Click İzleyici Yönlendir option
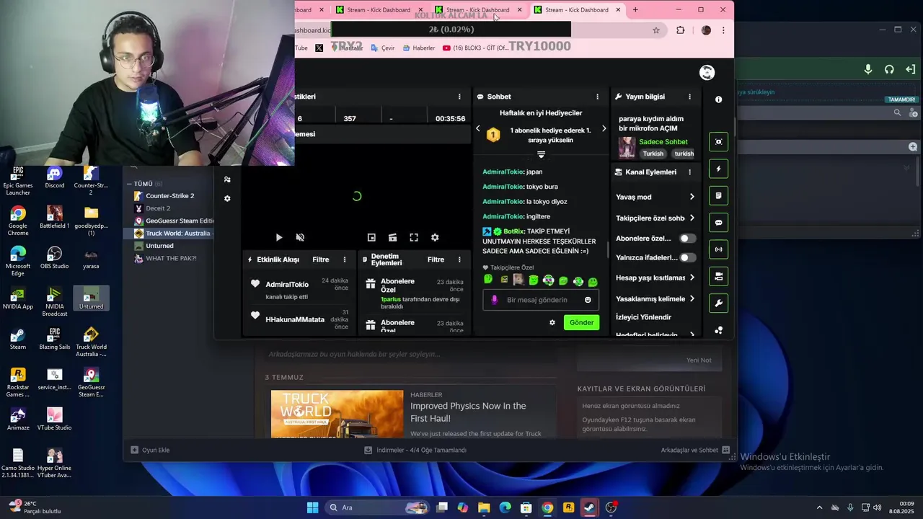The width and height of the screenshot is (923, 519). tap(643, 317)
